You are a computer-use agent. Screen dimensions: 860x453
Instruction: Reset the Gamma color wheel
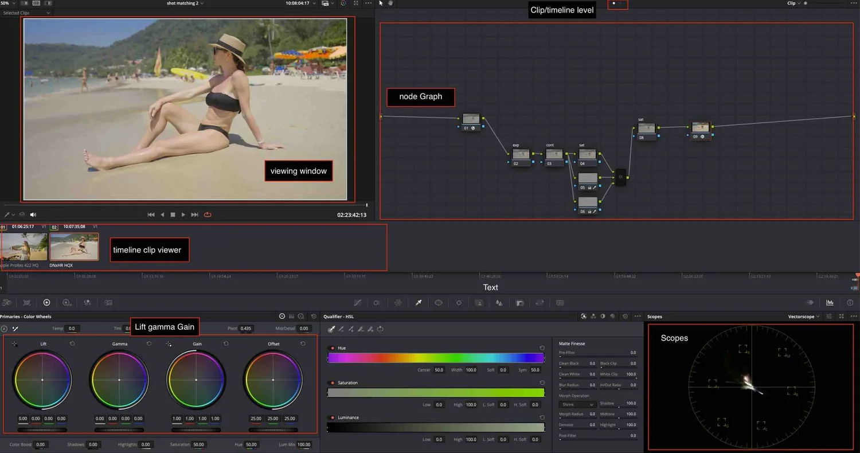[x=150, y=343]
